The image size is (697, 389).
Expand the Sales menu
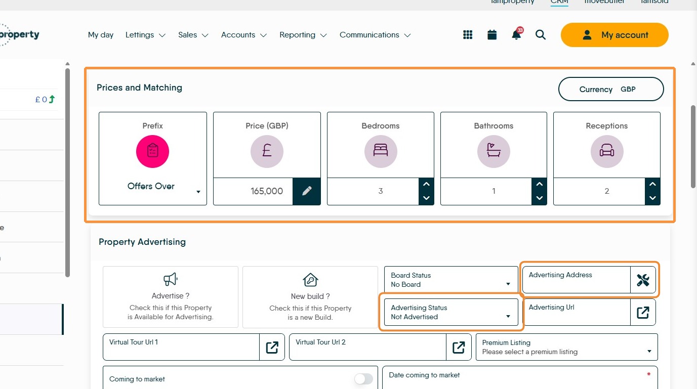pyautogui.click(x=193, y=35)
